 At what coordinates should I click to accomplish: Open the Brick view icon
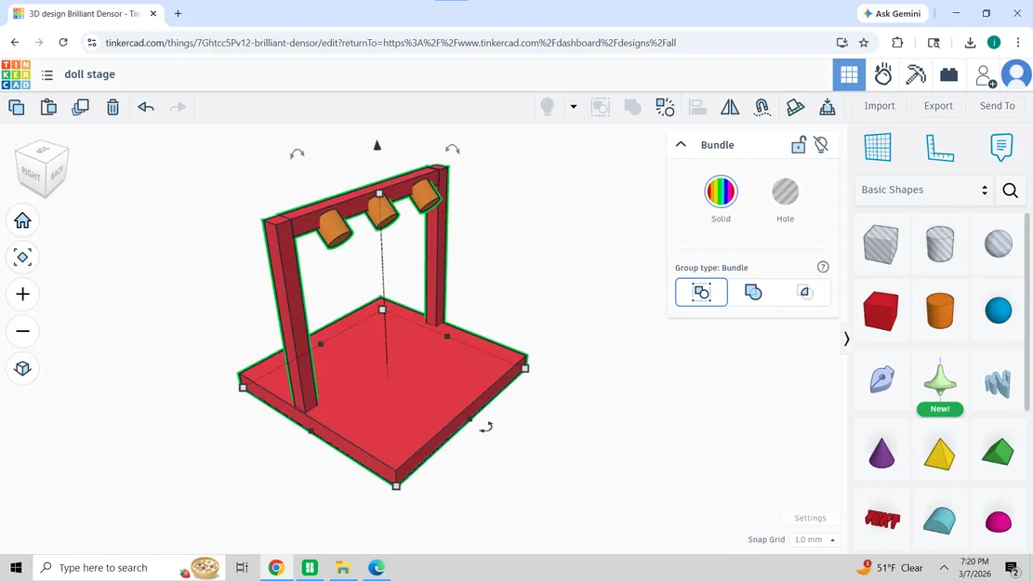click(x=948, y=74)
